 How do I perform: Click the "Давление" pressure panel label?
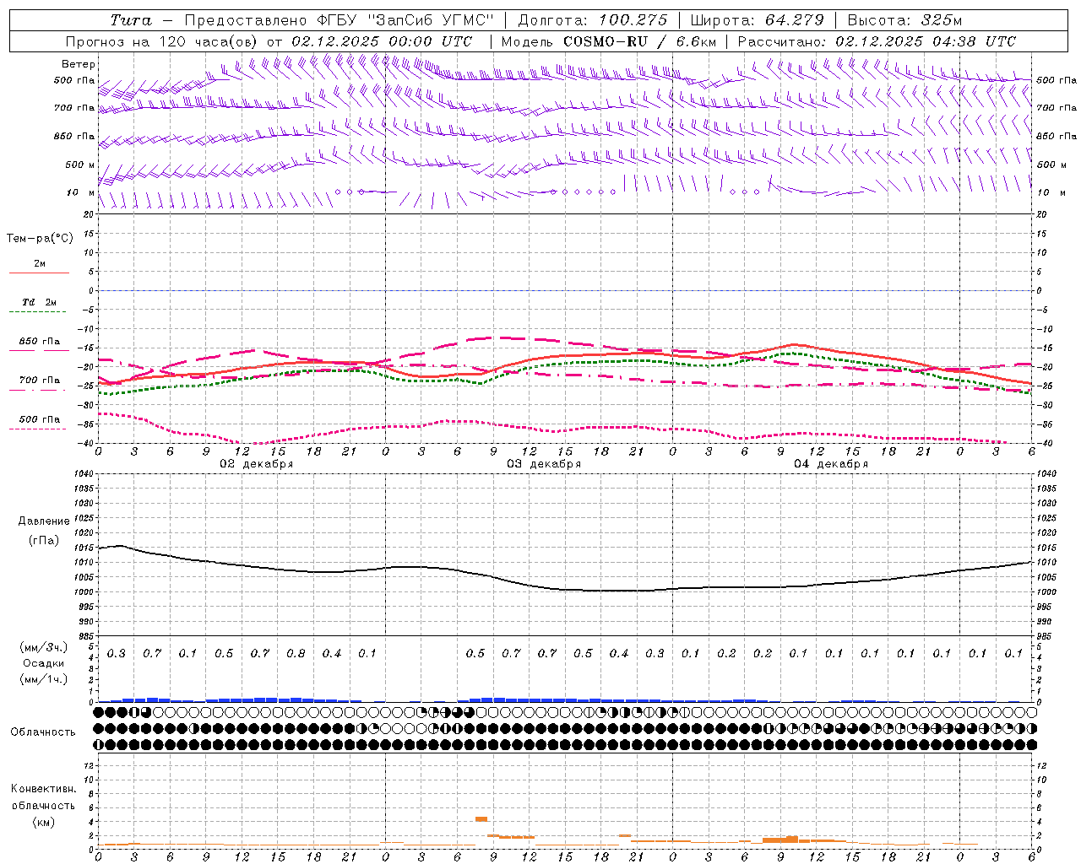coord(44,521)
